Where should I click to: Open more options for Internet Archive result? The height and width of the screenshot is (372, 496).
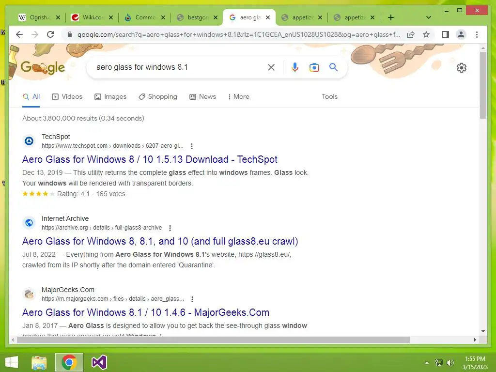tap(170, 228)
